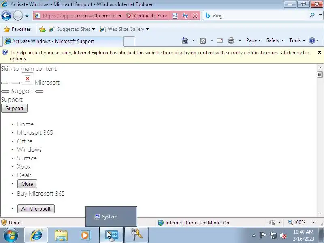
Task: Expand the feeds dropdown arrow
Action: click(x=212, y=40)
